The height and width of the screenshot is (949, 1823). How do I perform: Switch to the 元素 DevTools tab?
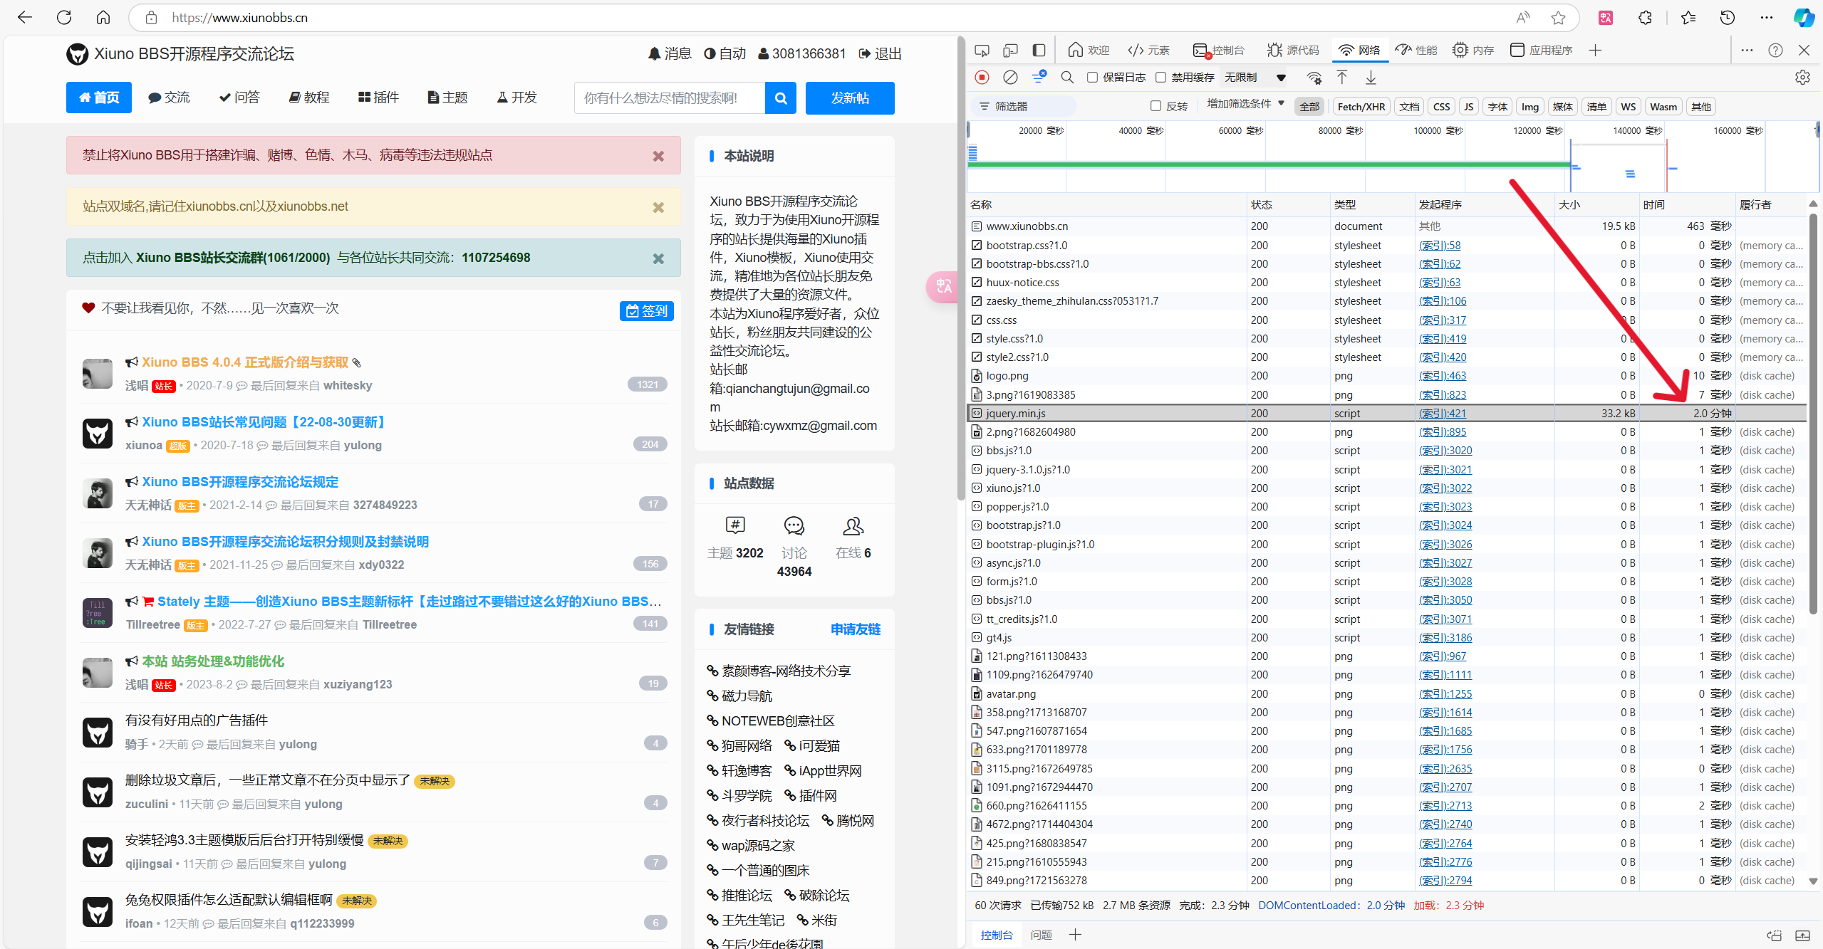click(1148, 50)
